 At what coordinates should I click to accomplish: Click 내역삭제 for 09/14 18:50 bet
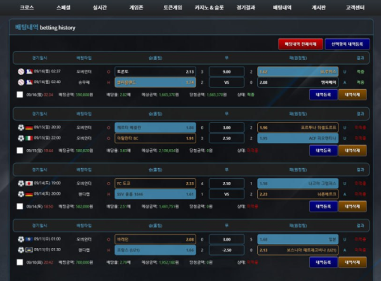pos(352,206)
